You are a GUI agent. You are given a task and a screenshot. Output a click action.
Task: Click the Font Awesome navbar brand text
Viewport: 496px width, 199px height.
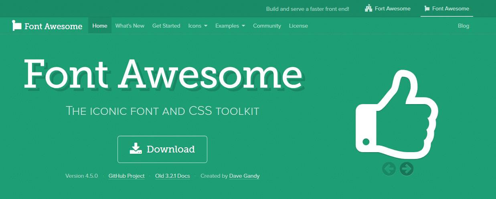coord(53,26)
